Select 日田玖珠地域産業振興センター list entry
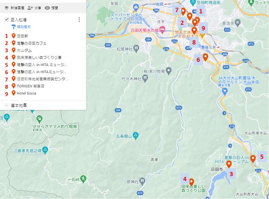Screen dimensions: 269x199 pos(42,79)
